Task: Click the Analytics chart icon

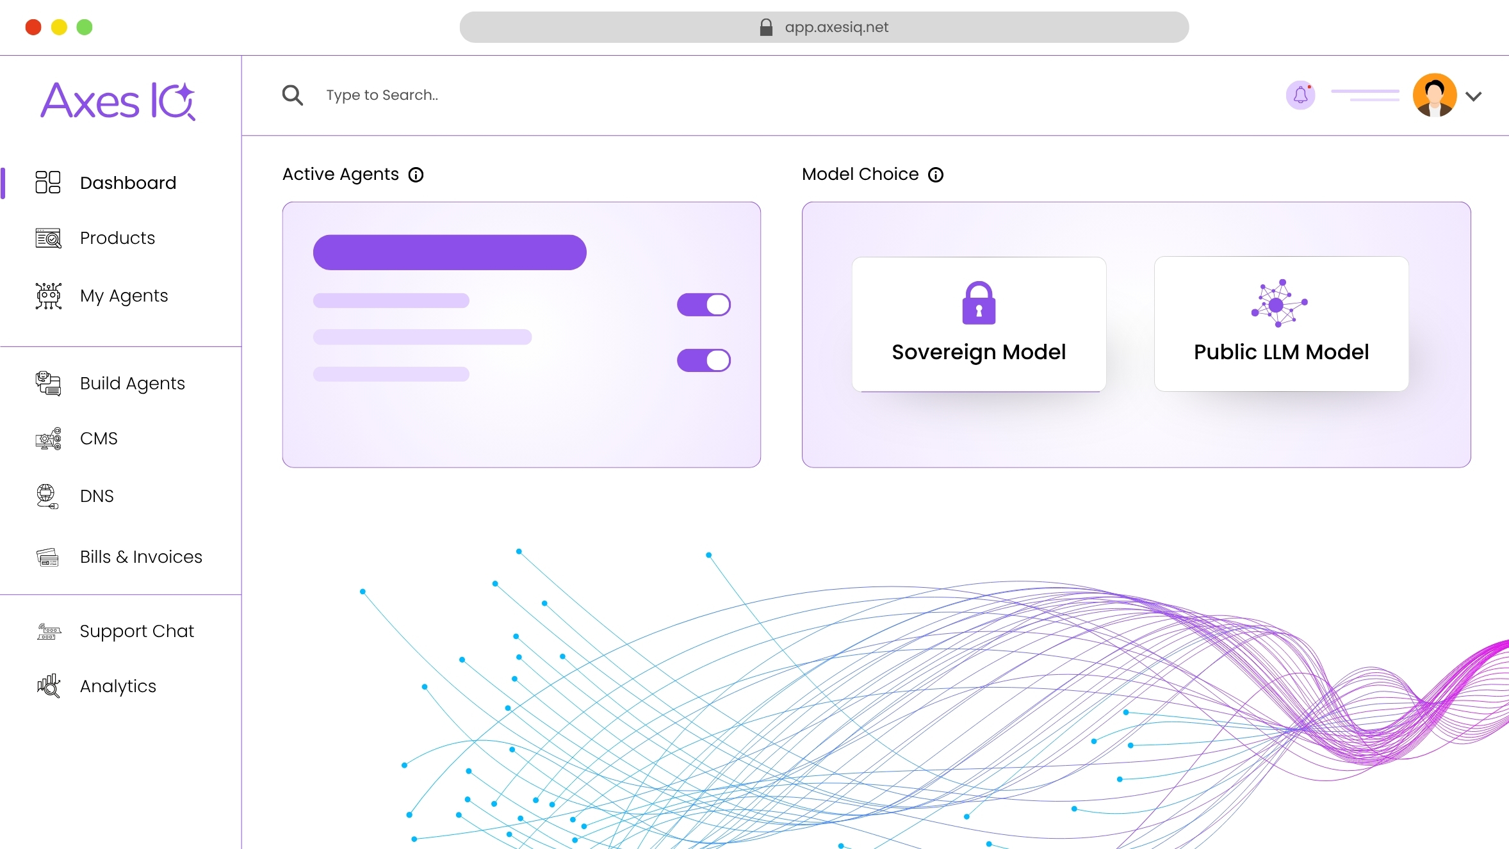Action: 48,686
